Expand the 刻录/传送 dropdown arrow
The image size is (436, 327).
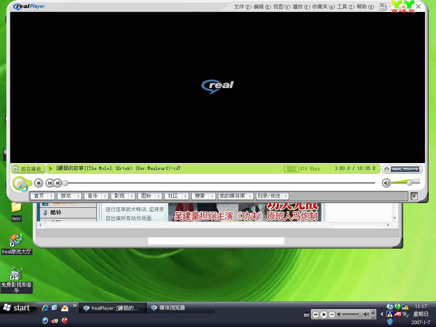point(286,196)
